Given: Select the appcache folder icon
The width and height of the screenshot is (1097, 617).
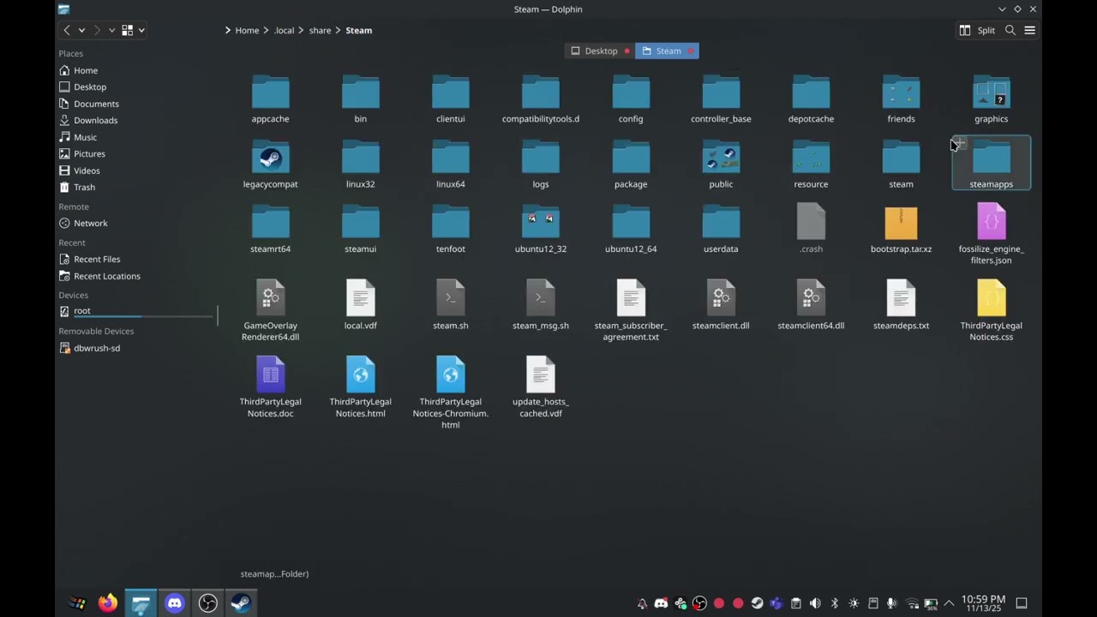Looking at the screenshot, I should tap(270, 92).
